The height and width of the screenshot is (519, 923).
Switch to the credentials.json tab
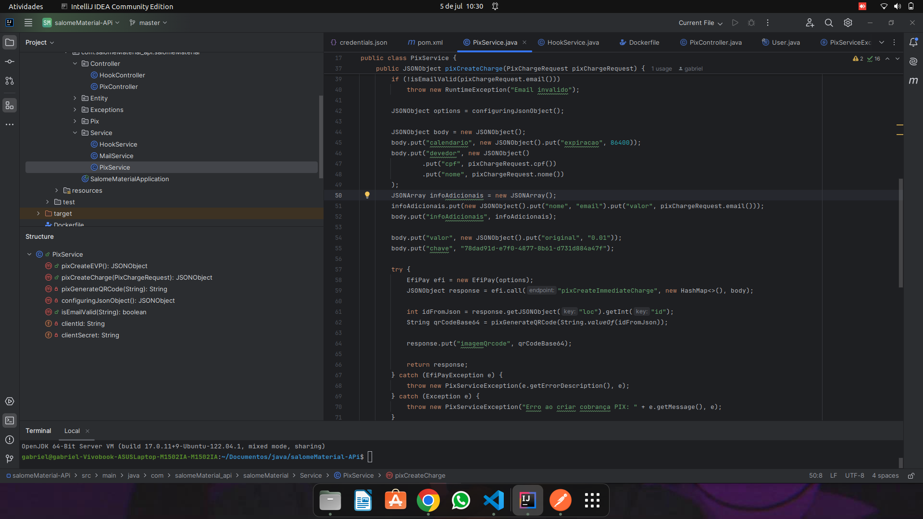pos(359,42)
